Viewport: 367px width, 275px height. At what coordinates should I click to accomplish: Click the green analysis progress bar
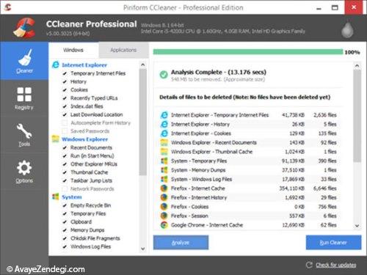pos(248,52)
